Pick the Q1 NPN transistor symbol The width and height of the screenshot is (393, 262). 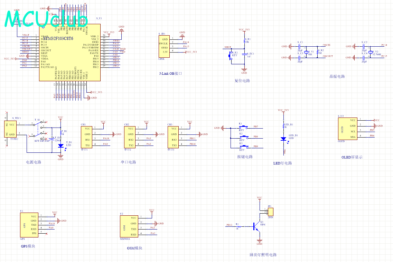tap(257, 226)
